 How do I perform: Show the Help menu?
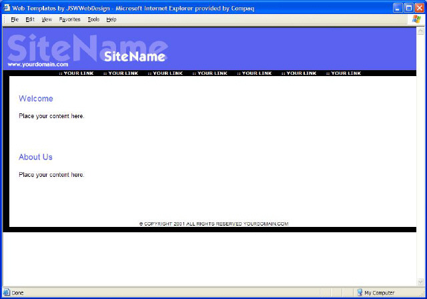click(x=111, y=19)
